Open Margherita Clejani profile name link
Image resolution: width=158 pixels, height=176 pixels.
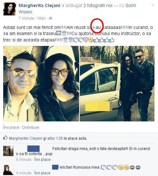39,5
